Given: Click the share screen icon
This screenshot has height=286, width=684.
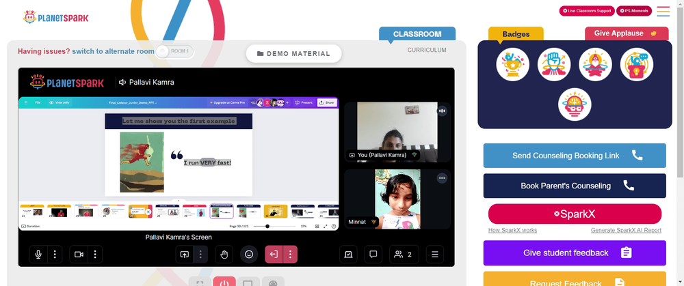Looking at the screenshot, I should point(185,254).
